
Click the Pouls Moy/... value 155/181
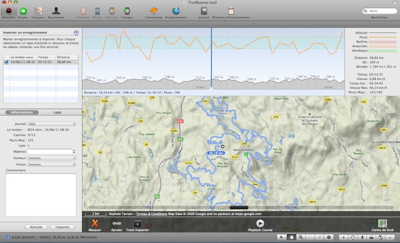(x=376, y=92)
